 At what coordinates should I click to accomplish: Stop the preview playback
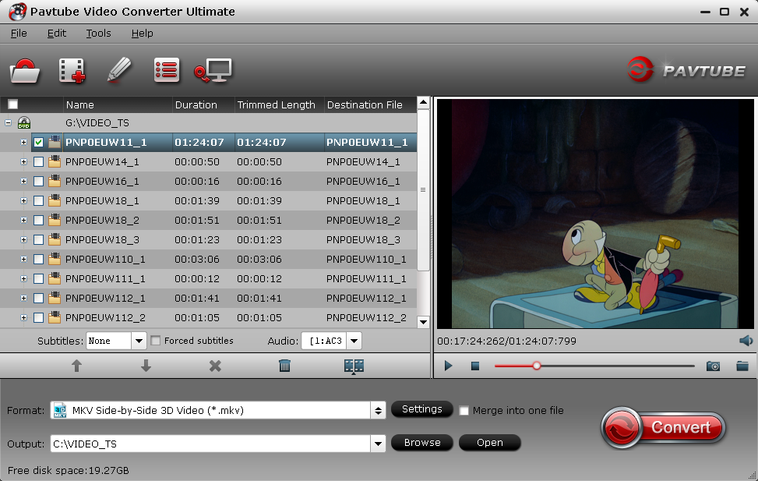pyautogui.click(x=475, y=366)
